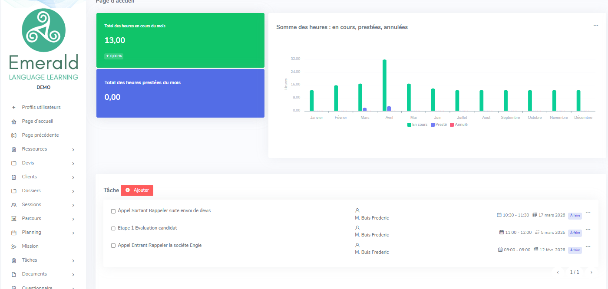Click the Emerald triskelion logo
Screen dimensions: 608x289
[43, 30]
